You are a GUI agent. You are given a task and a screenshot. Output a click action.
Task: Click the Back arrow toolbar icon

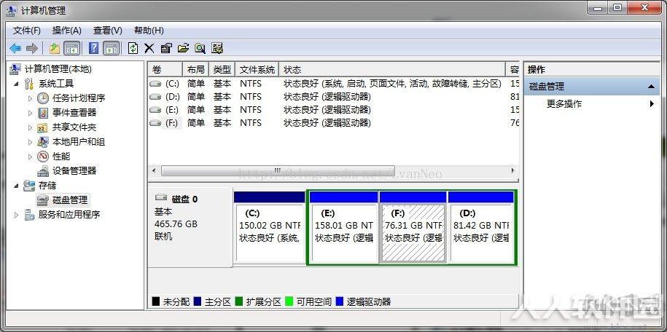point(15,48)
